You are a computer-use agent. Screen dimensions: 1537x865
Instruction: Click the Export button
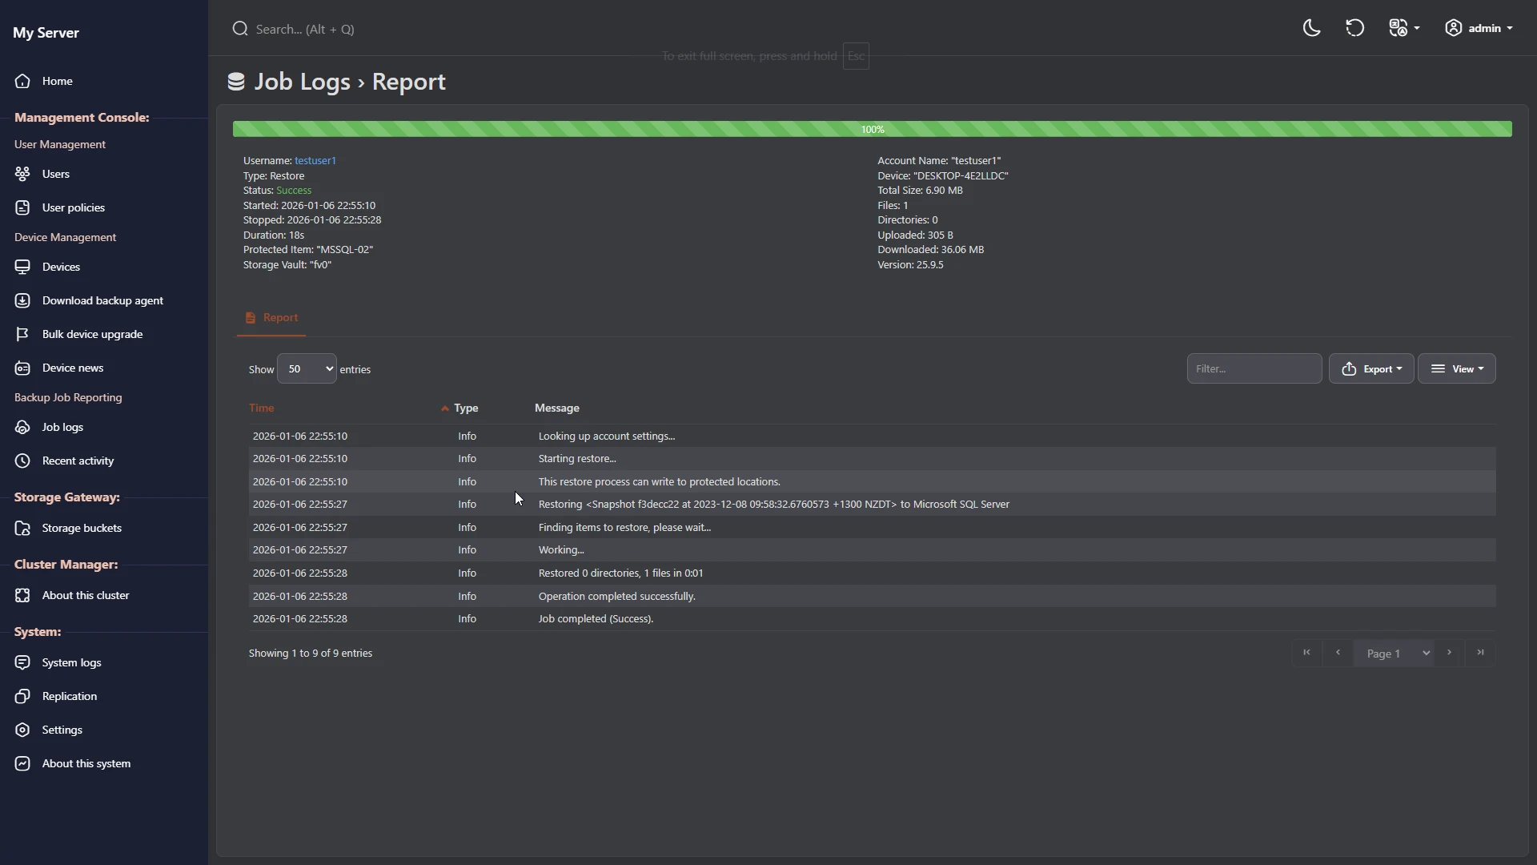coord(1371,369)
